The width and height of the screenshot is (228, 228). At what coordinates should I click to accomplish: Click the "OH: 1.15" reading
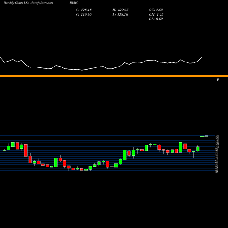(x=156, y=15)
